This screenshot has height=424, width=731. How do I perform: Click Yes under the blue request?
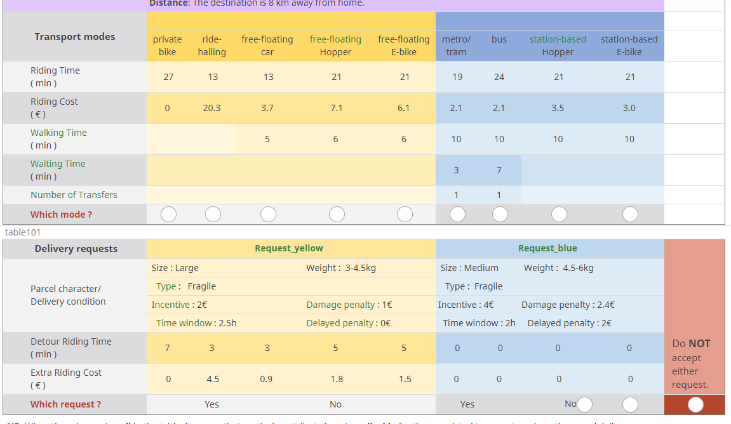pos(467,404)
